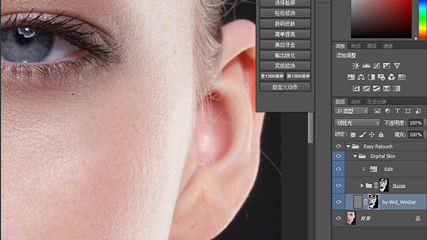Expand the Noise layer group
The width and height of the screenshot is (427, 240).
point(362,186)
